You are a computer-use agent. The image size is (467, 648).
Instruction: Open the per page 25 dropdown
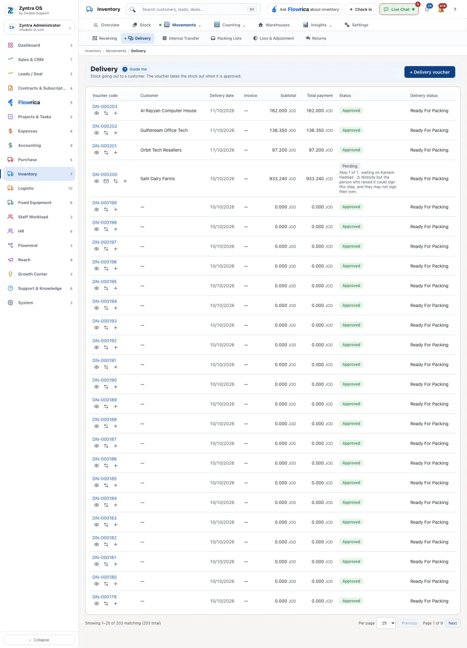pos(386,623)
